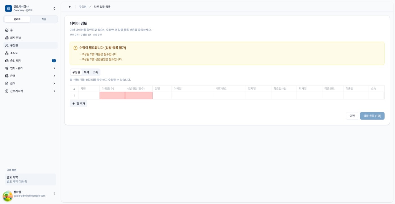Switch to 관리자 mode
The height and width of the screenshot is (204, 395).
coord(17,19)
